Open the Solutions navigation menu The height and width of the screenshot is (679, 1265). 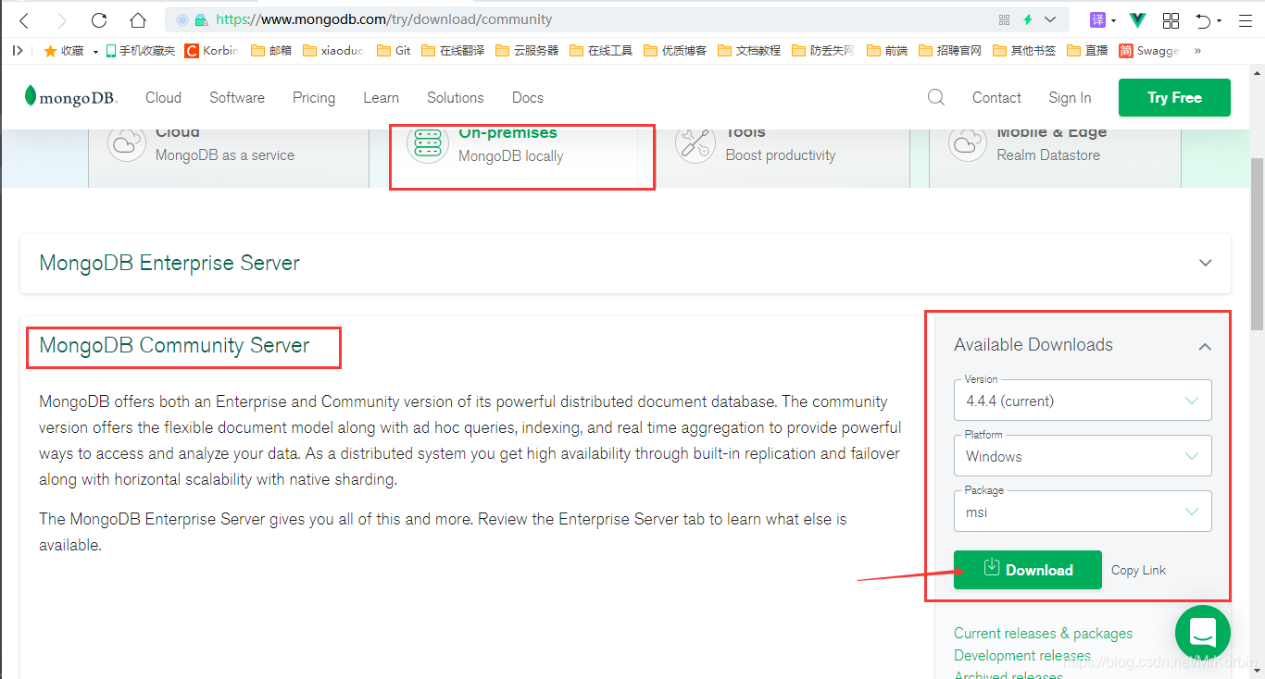click(x=455, y=97)
